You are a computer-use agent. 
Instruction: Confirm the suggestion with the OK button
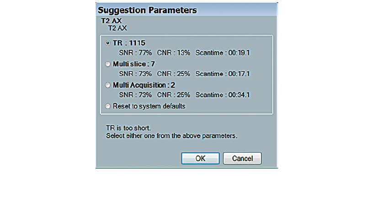point(200,158)
